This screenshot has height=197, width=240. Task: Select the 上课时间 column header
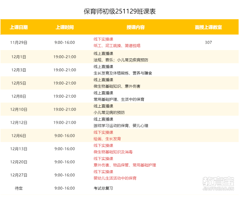click(x=65, y=27)
